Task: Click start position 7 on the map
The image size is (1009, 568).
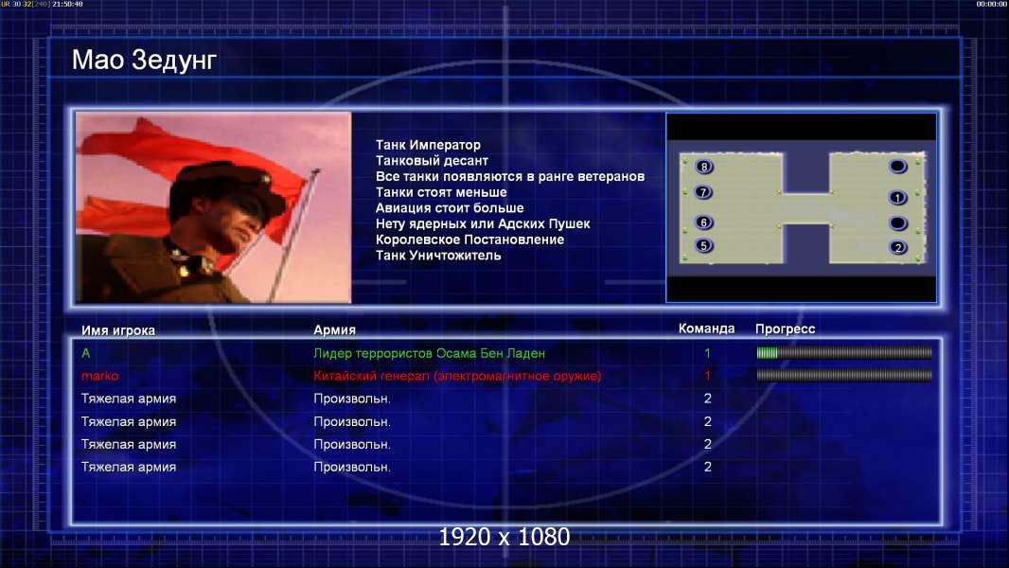Action: click(x=703, y=191)
